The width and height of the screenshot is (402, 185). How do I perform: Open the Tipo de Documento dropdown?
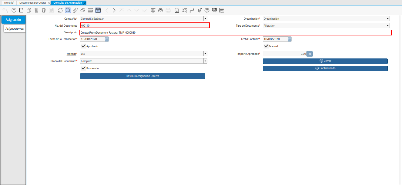point(387,25)
